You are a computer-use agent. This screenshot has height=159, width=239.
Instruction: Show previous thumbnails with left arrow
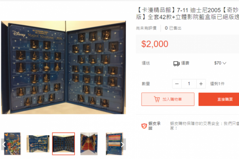pos(4,145)
